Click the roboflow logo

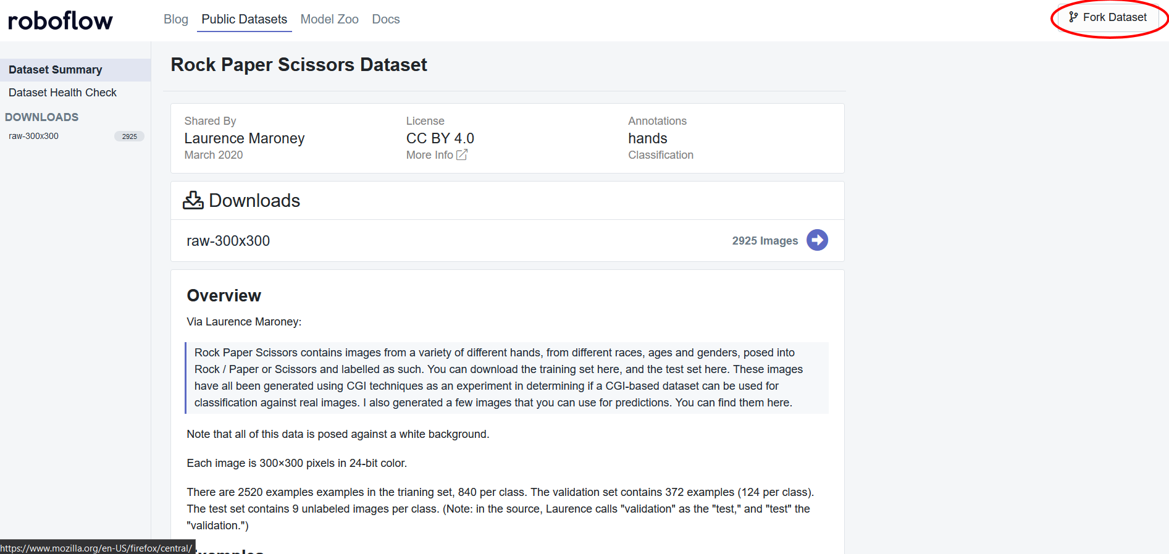click(x=60, y=20)
